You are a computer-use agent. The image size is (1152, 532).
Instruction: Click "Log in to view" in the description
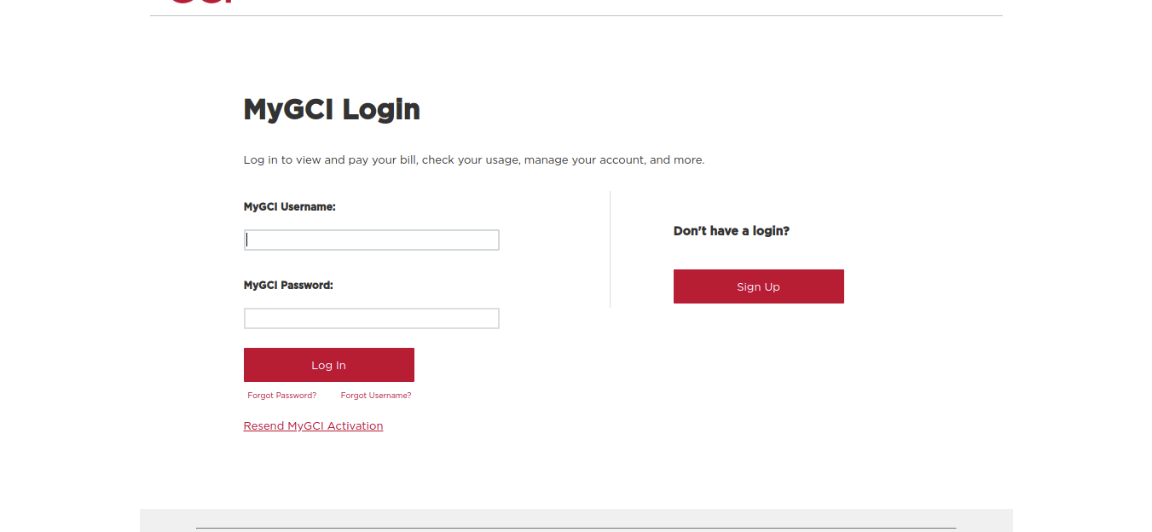coord(282,159)
